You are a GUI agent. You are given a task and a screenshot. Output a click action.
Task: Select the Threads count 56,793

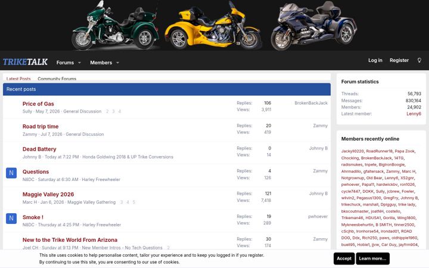click(x=414, y=94)
